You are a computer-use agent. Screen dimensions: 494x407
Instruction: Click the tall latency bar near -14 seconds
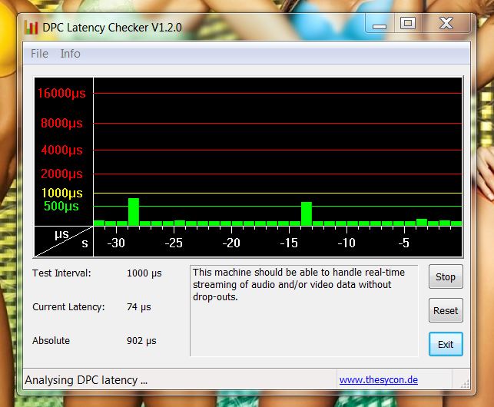tap(307, 213)
